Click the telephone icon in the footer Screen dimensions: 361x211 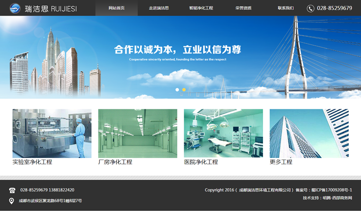point(12,190)
